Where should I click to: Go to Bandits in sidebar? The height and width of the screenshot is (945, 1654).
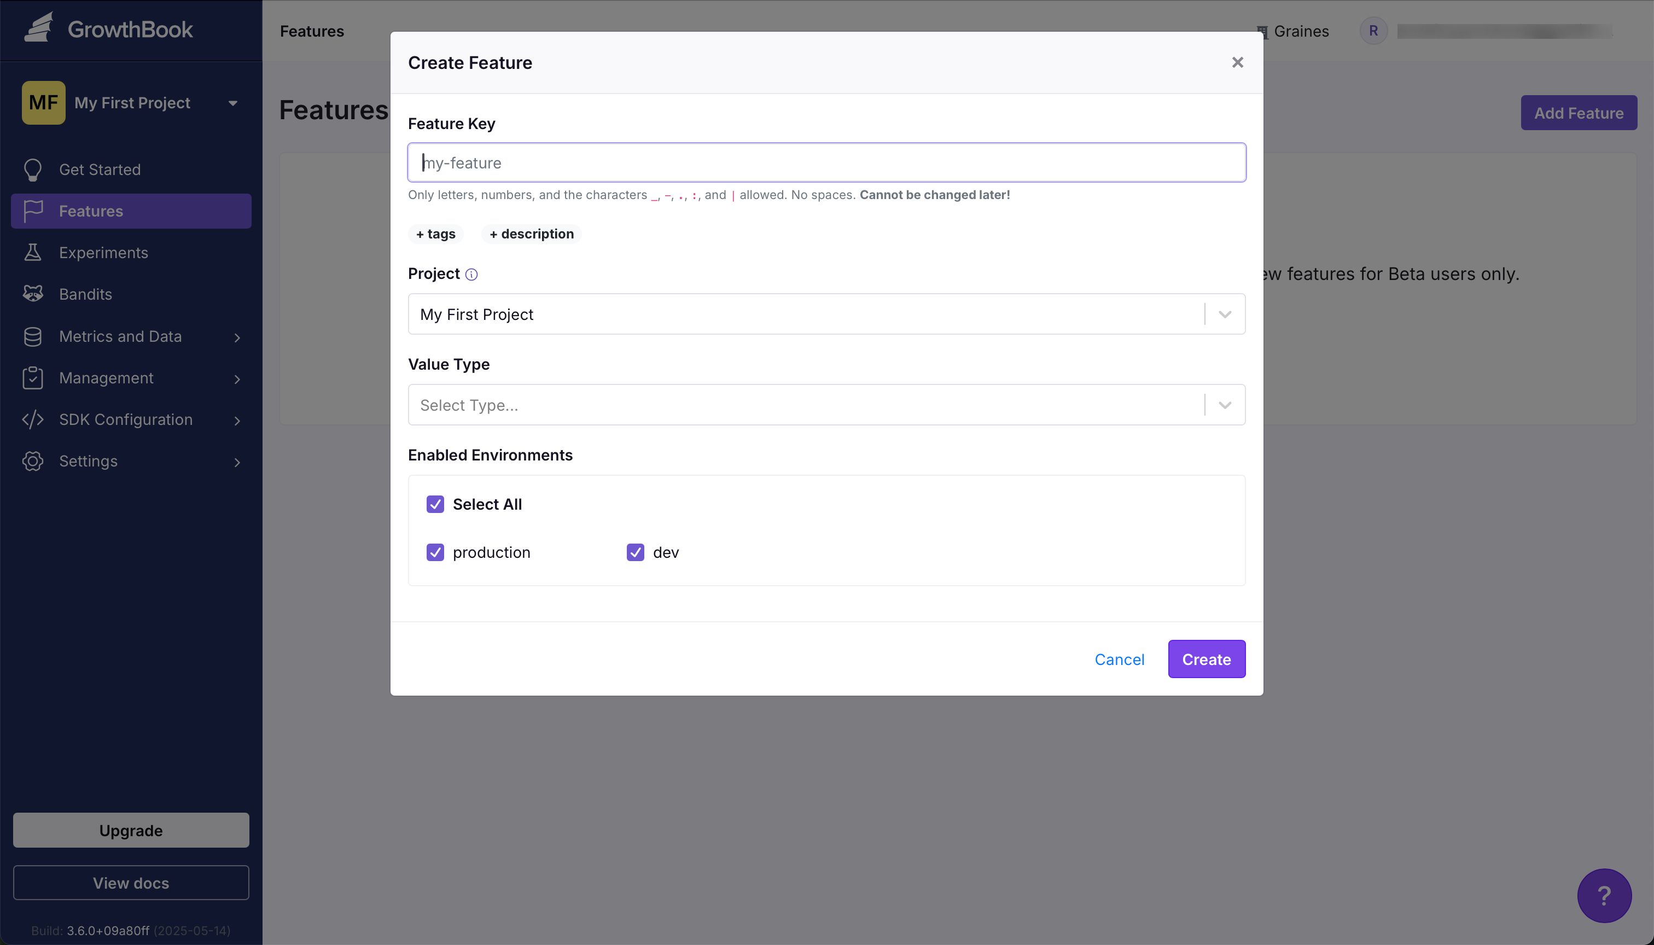click(x=131, y=294)
